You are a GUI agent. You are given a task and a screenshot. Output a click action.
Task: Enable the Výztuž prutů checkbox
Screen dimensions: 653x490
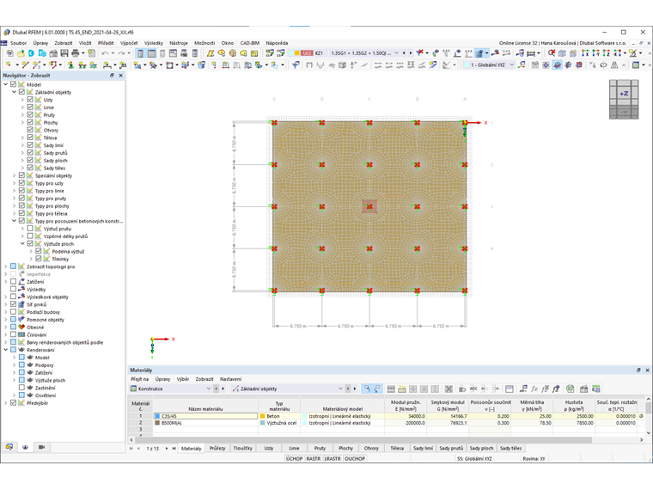[x=30, y=229]
